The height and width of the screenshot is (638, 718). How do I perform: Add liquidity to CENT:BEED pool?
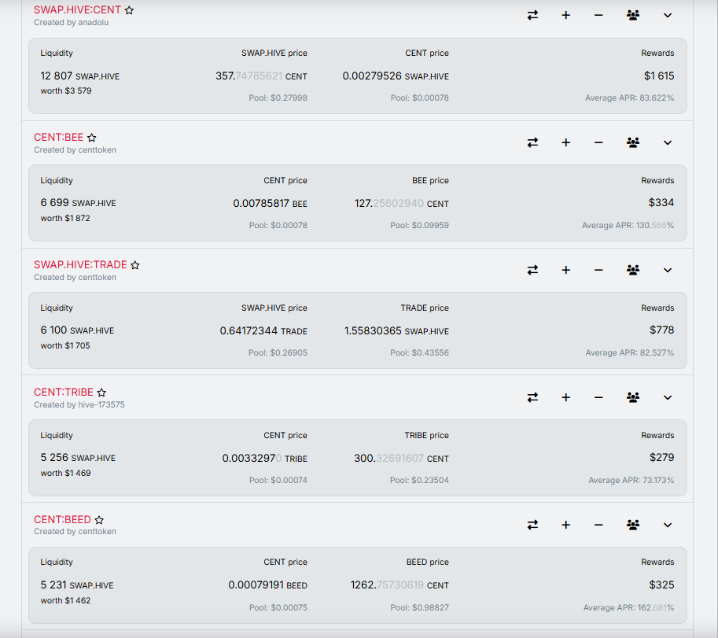[566, 525]
